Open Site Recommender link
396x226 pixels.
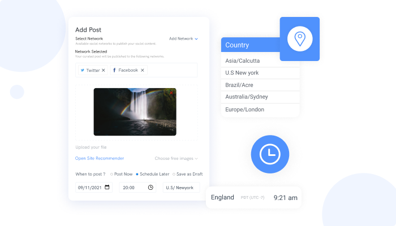tap(100, 158)
